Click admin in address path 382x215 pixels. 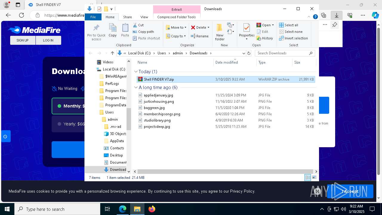pos(178,53)
